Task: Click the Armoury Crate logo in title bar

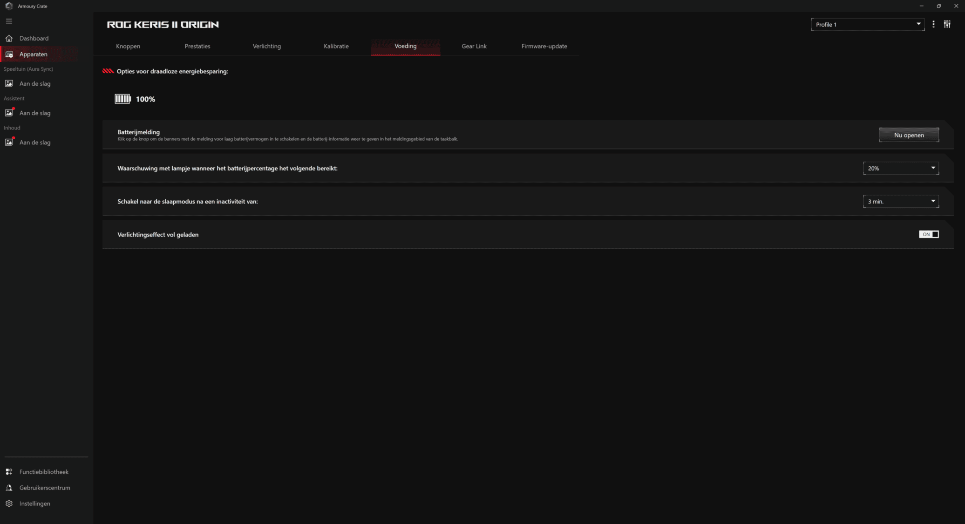Action: (9, 6)
